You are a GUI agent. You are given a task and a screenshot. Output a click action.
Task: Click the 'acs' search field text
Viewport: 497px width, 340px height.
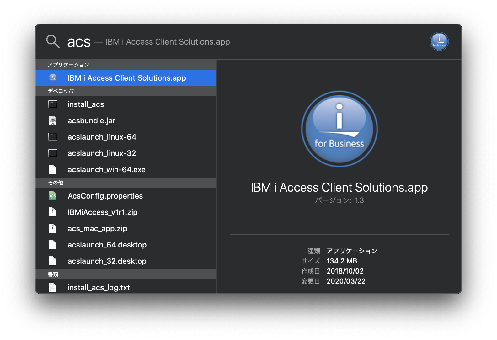tap(79, 42)
